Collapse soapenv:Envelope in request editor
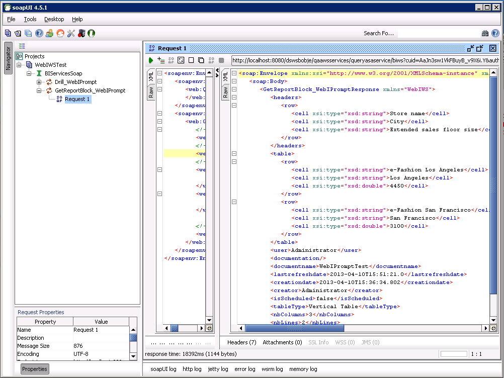This screenshot has width=504, height=378. pos(159,73)
